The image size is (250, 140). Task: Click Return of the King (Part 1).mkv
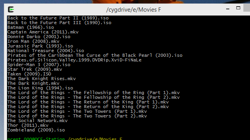pyautogui.click(x=88, y=102)
